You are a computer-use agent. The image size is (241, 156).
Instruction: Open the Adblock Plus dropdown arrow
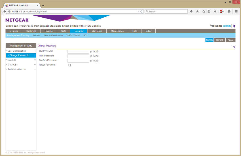coord(224,11)
